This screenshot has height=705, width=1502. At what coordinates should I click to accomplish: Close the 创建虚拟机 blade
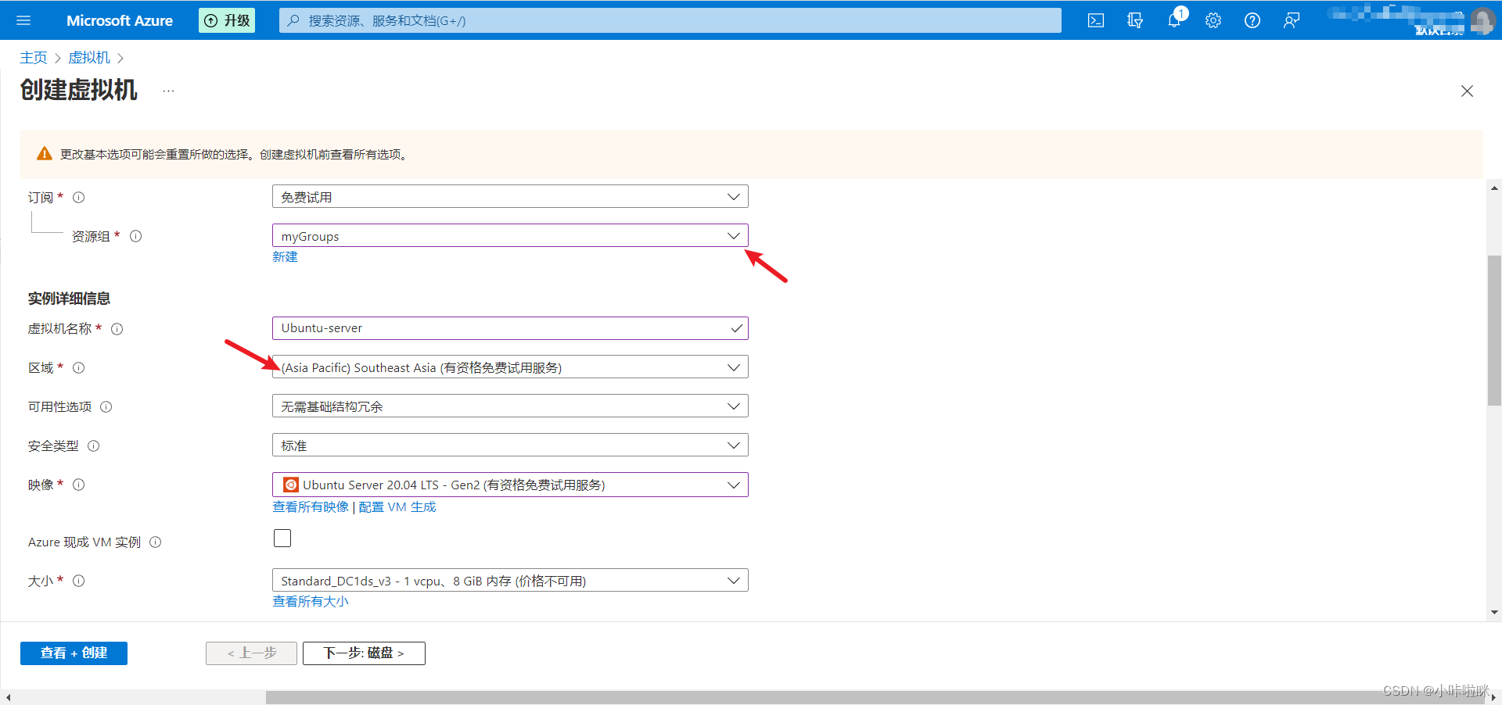pos(1467,91)
